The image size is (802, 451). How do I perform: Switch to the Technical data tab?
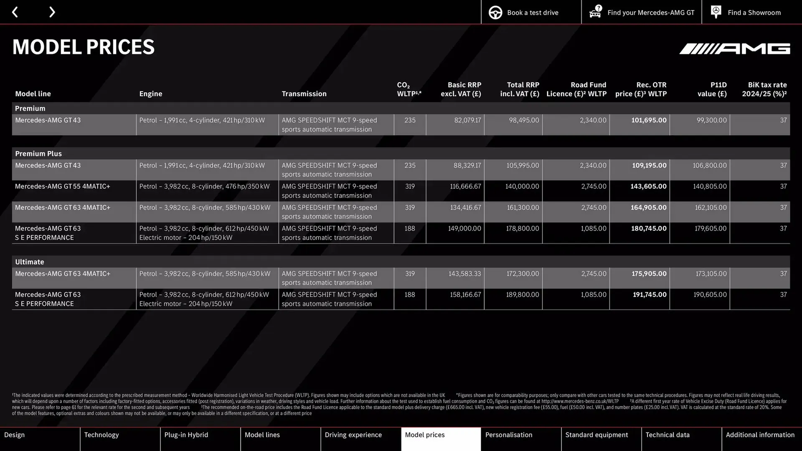[681, 439]
